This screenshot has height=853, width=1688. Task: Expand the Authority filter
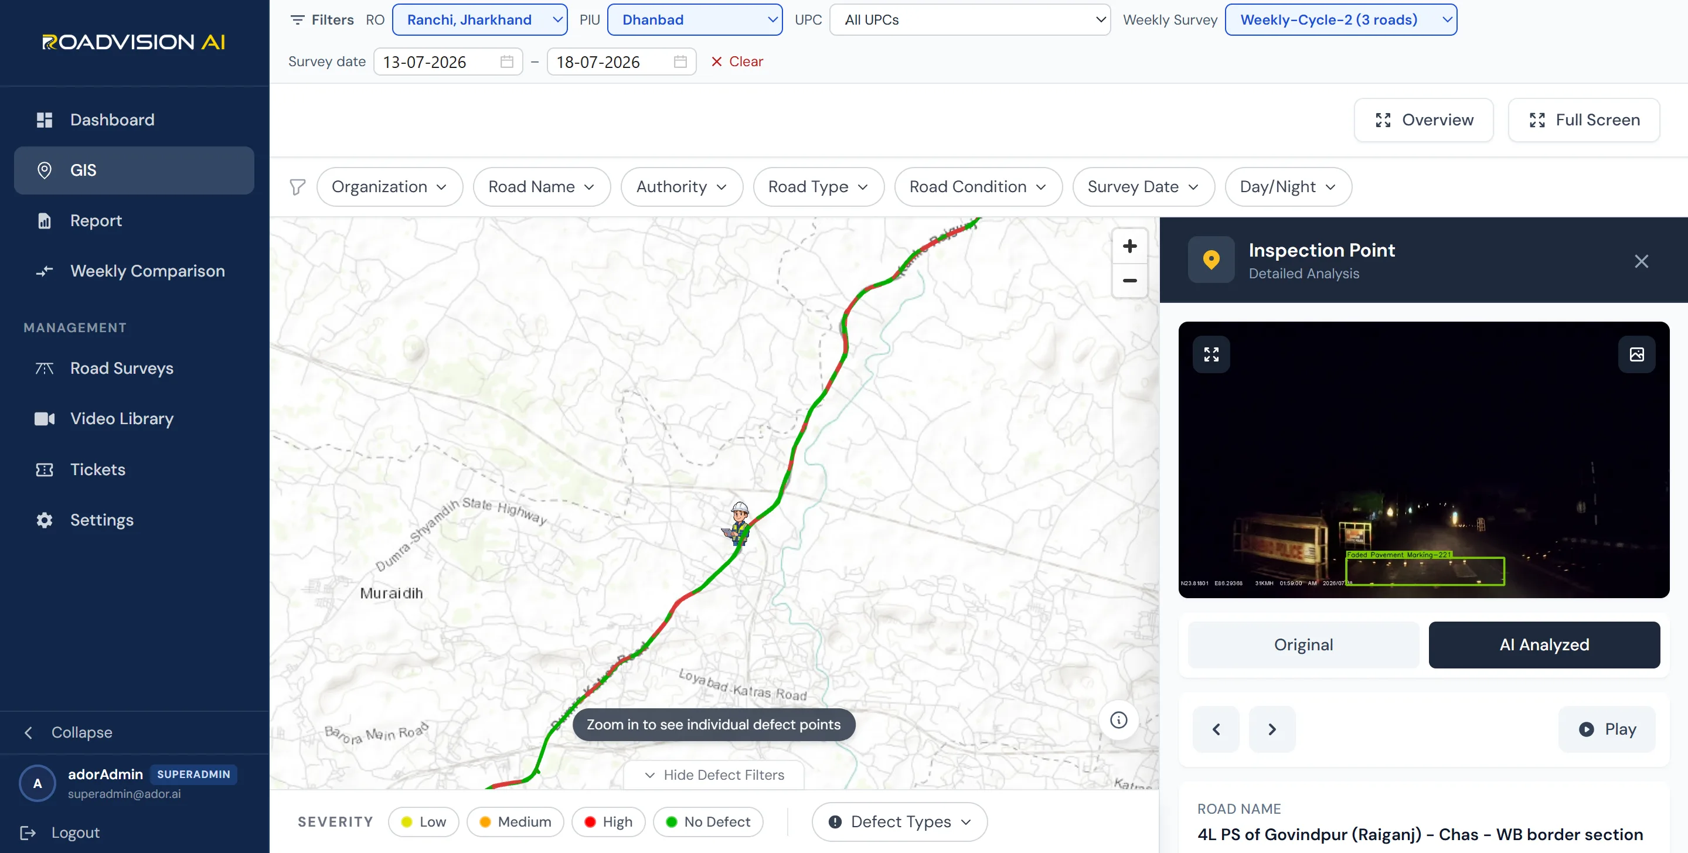coord(682,187)
